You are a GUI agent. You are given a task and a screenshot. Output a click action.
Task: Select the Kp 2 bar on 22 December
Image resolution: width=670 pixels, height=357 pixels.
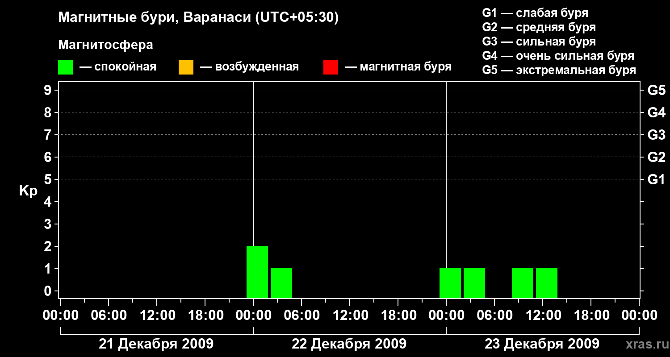tap(257, 272)
